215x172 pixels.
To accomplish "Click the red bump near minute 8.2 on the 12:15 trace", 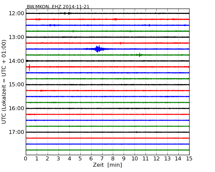I will [x=115, y=19].
